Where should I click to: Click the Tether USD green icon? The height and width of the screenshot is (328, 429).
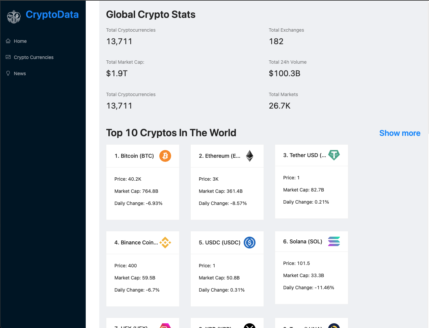[334, 155]
